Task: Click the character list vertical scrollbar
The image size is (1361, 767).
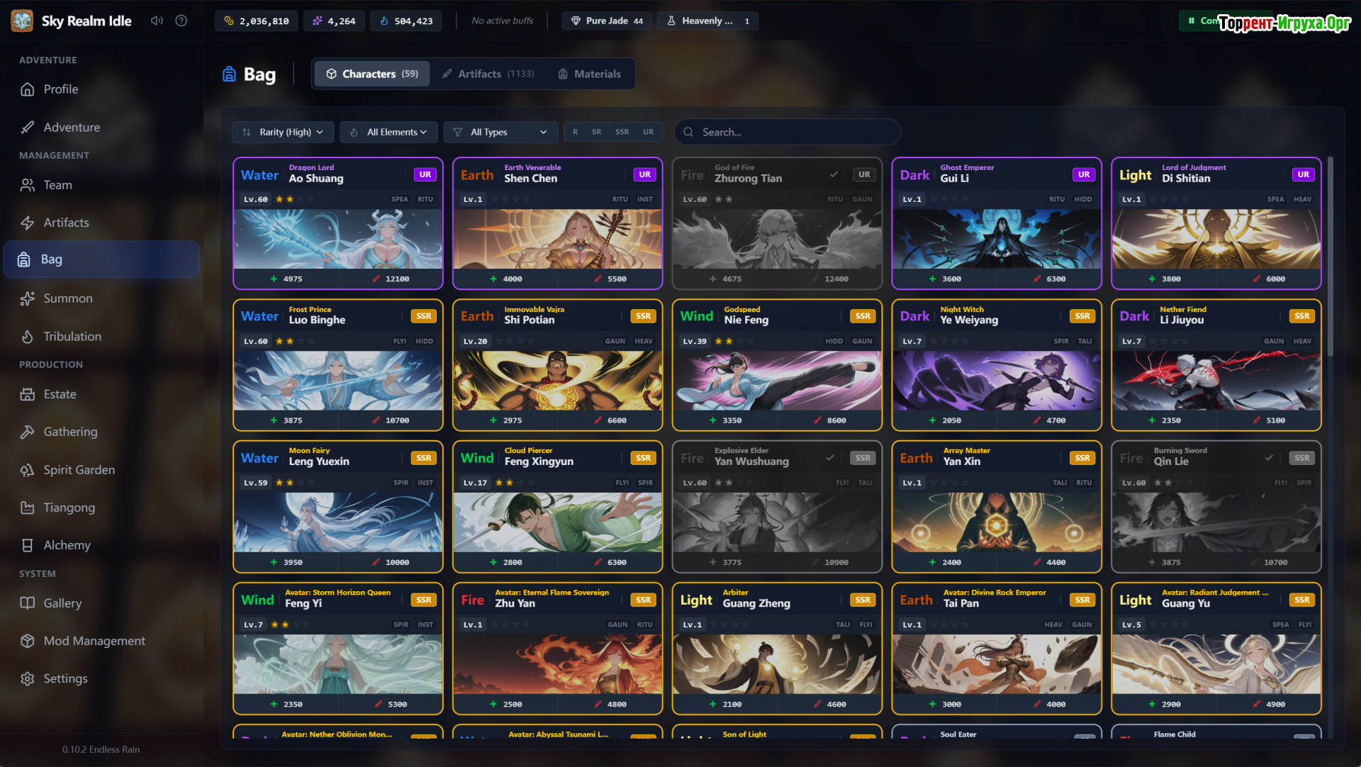Action: point(1331,255)
